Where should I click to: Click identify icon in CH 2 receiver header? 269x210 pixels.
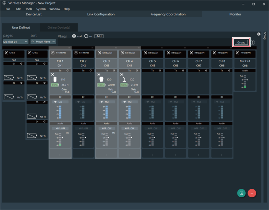point(76,53)
